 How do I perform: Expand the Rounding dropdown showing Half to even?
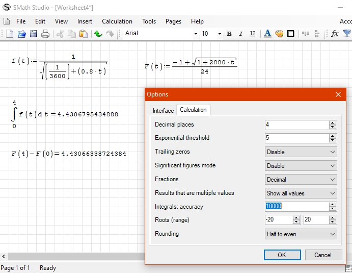click(301, 234)
